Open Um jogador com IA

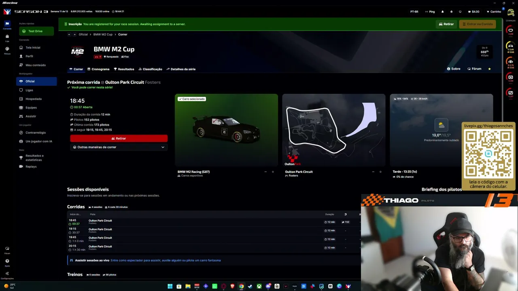(36, 141)
